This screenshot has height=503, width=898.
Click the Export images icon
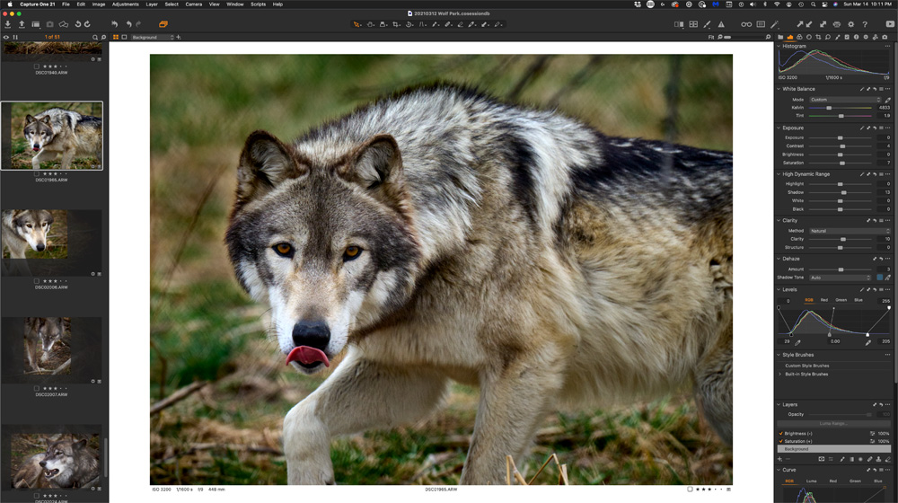(22, 24)
